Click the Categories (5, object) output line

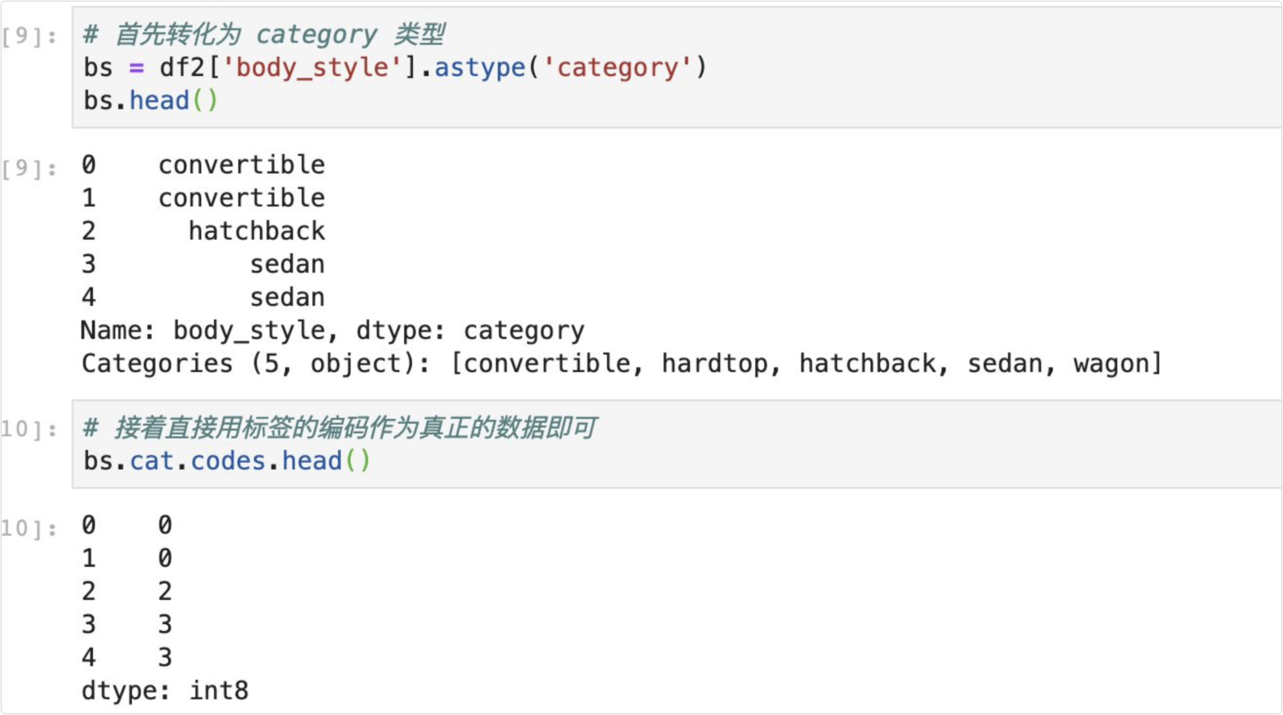(x=622, y=364)
